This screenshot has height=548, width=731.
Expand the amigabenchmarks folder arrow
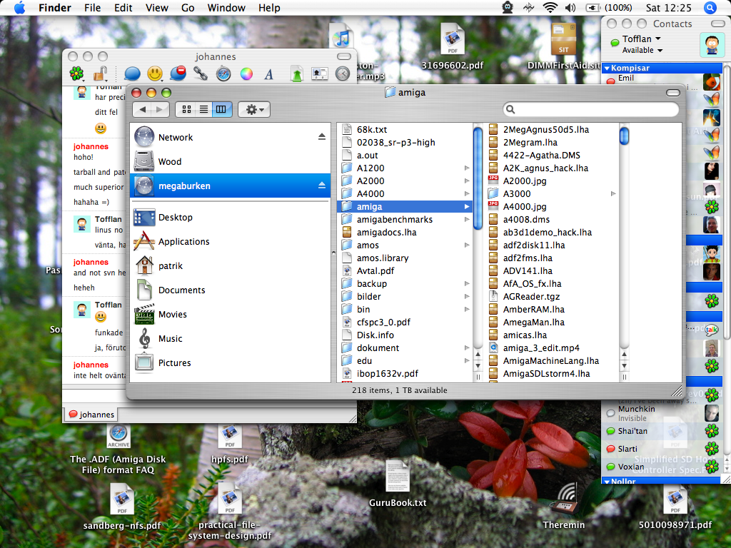pos(467,220)
